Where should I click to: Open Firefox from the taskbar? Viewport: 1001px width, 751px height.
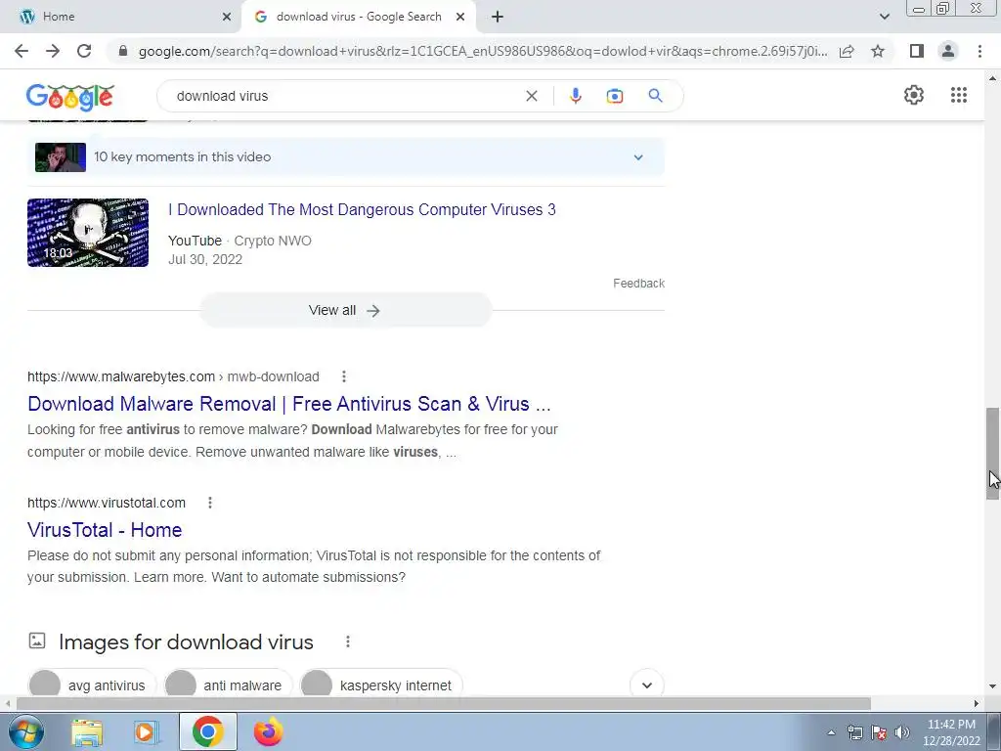(x=269, y=731)
